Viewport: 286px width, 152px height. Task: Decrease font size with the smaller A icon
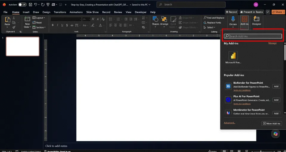(x=98, y=19)
